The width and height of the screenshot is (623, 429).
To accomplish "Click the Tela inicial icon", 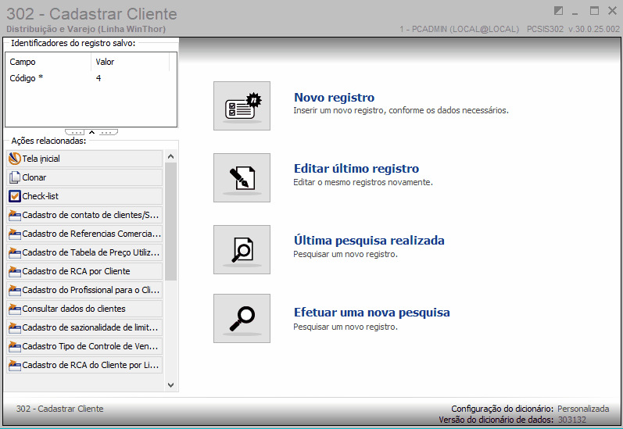I will [15, 159].
